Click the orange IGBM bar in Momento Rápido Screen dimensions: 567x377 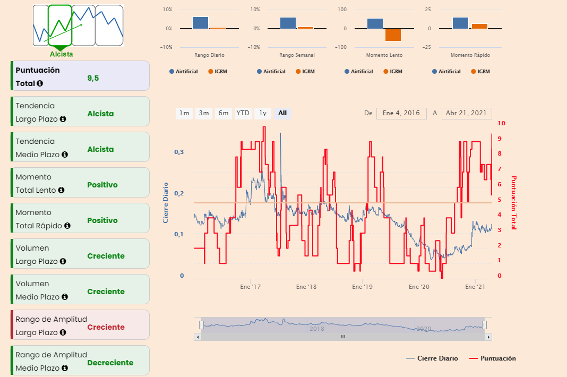click(479, 27)
